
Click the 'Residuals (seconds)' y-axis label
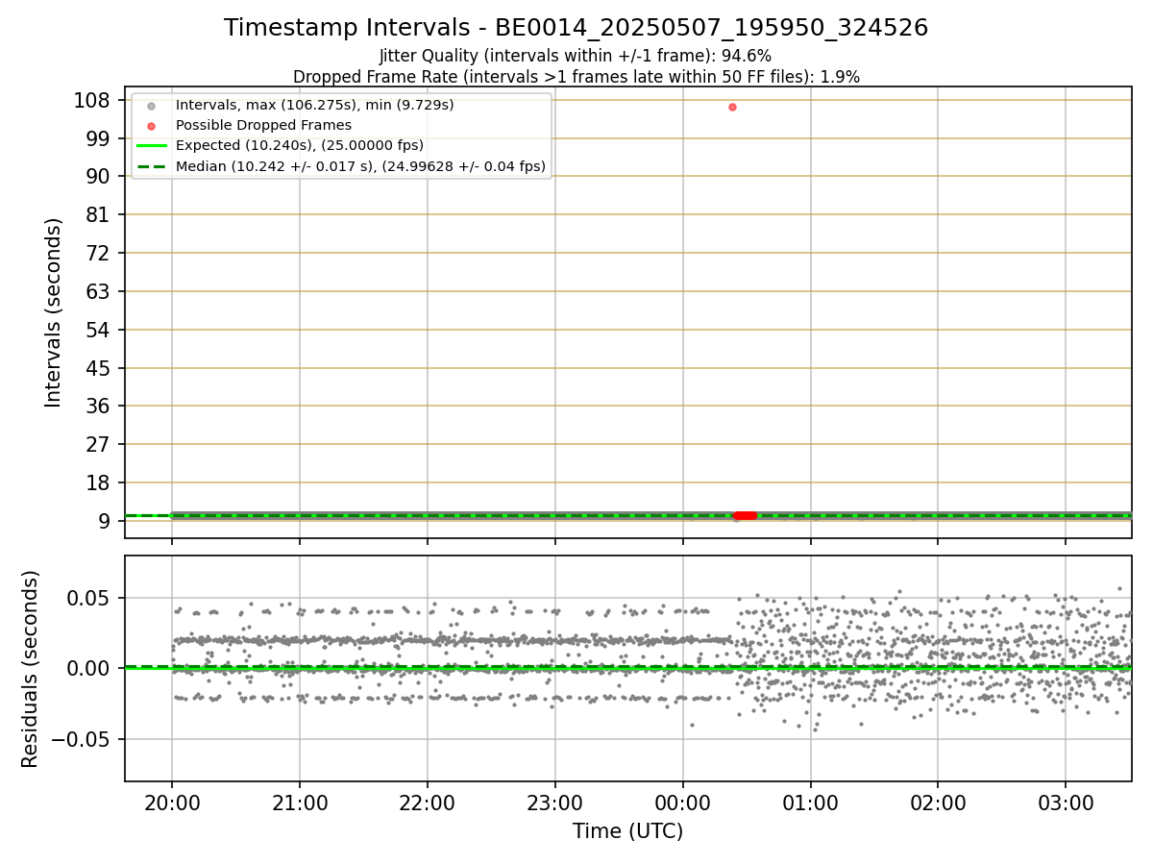(31, 669)
